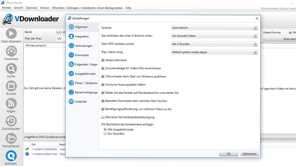This screenshot has height=166, width=296.
Task: Open the Sprache dropdown
Action: point(214,28)
